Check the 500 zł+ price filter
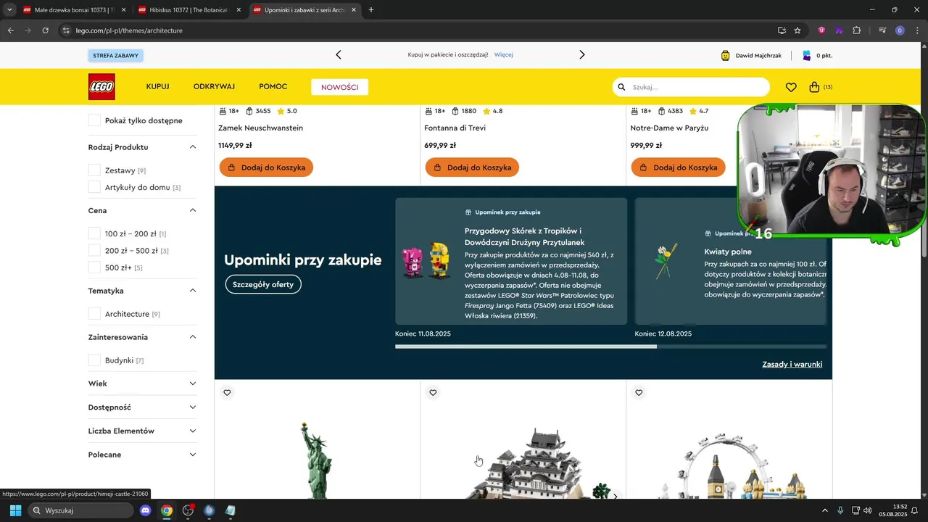Viewport: 928px width, 522px height. pyautogui.click(x=94, y=268)
